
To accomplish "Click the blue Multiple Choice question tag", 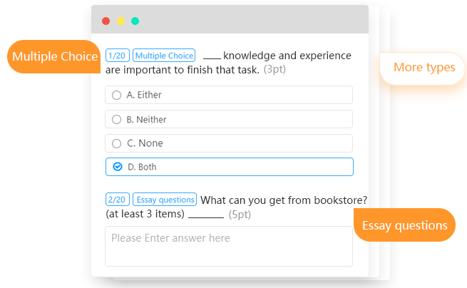I will [x=164, y=56].
